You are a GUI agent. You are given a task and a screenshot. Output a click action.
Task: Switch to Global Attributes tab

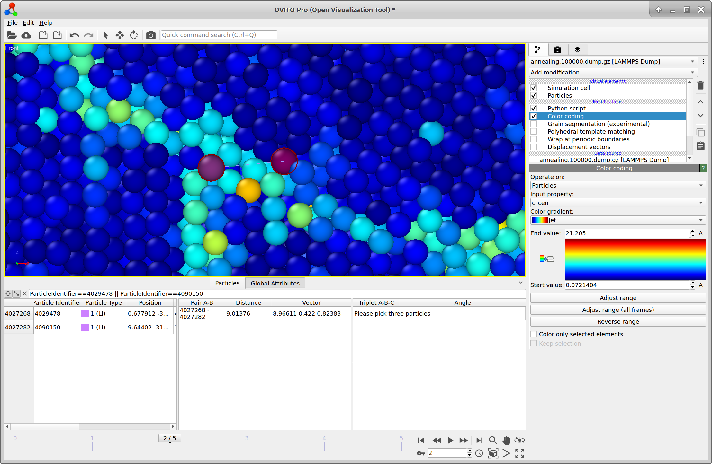click(x=275, y=283)
